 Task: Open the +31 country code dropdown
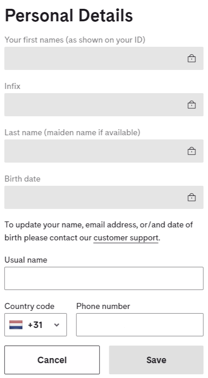[35, 325]
